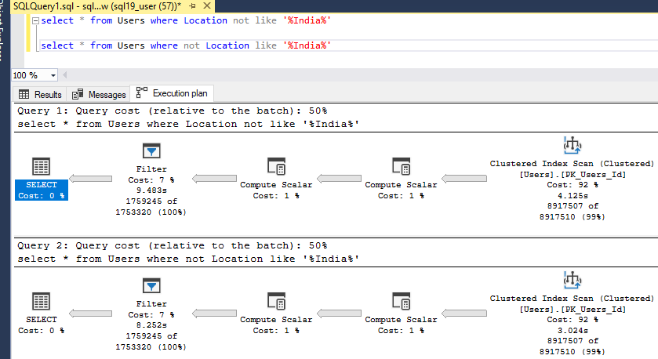Select the left Compute Scalar in Query 1
658x359 pixels.
point(276,167)
